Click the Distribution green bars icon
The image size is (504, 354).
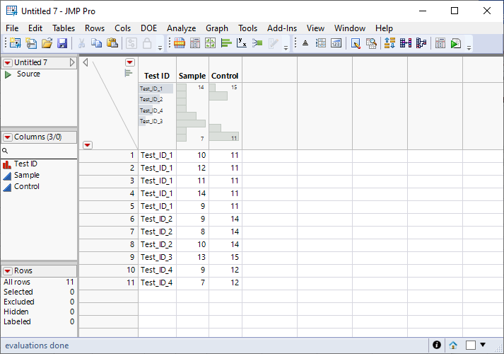[x=226, y=42]
